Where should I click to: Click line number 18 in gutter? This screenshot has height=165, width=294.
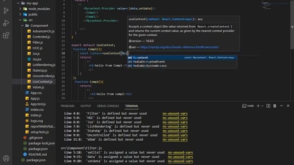coord(63,53)
